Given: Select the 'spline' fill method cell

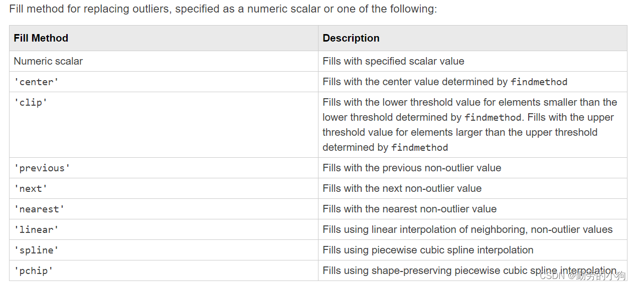Looking at the screenshot, I should (36, 250).
